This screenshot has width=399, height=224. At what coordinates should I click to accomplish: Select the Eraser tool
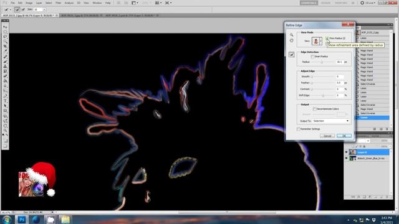tap(5, 77)
